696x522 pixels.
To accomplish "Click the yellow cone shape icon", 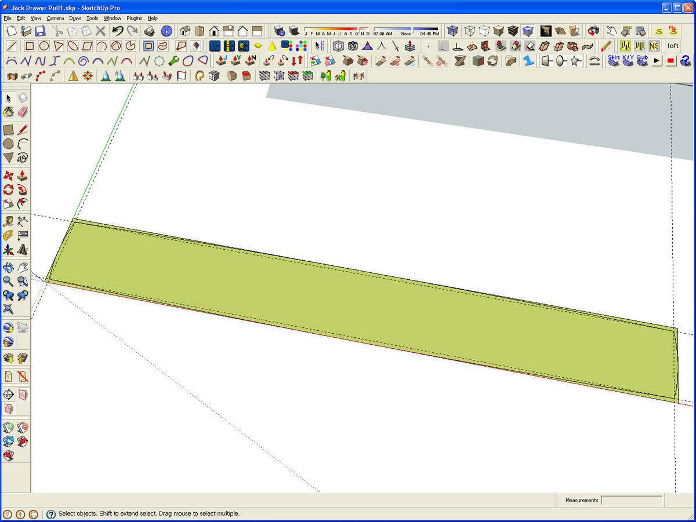I will pyautogui.click(x=272, y=46).
